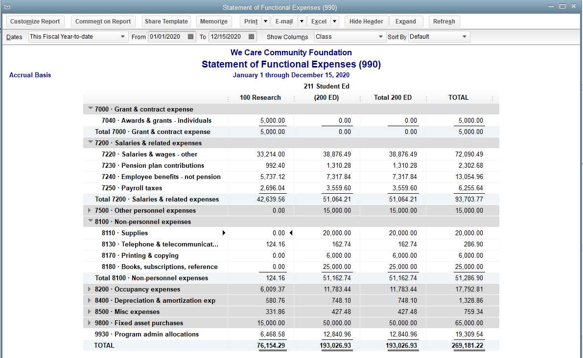Click the Expand button
The height and width of the screenshot is (358, 583).
coord(406,22)
